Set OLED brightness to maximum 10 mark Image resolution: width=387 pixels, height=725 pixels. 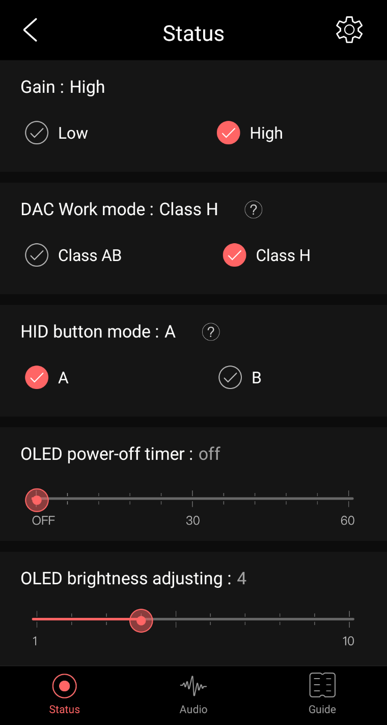pyautogui.click(x=349, y=619)
